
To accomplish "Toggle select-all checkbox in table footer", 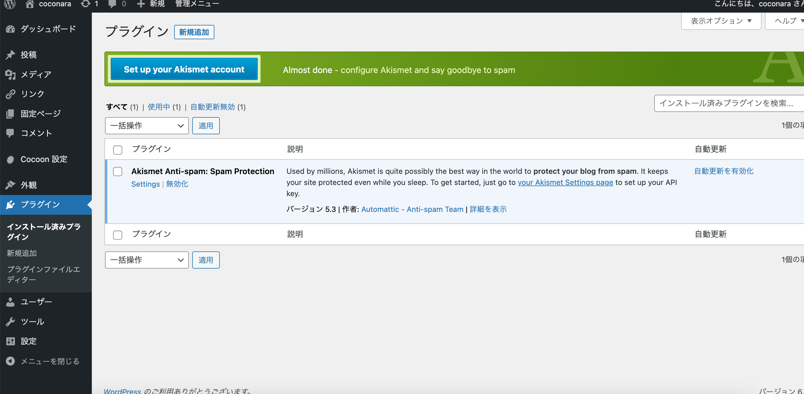I will (118, 235).
